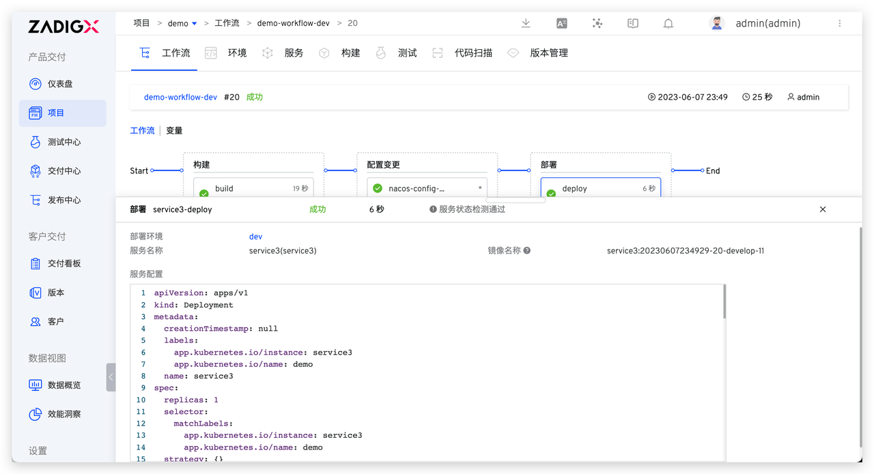The width and height of the screenshot is (874, 474).
Task: Open the notification bell
Action: [668, 23]
